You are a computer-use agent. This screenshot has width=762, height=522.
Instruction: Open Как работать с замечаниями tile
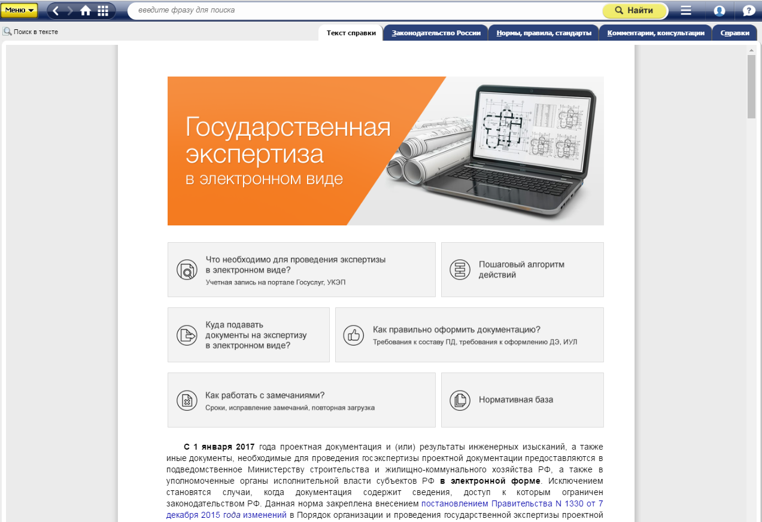[301, 400]
